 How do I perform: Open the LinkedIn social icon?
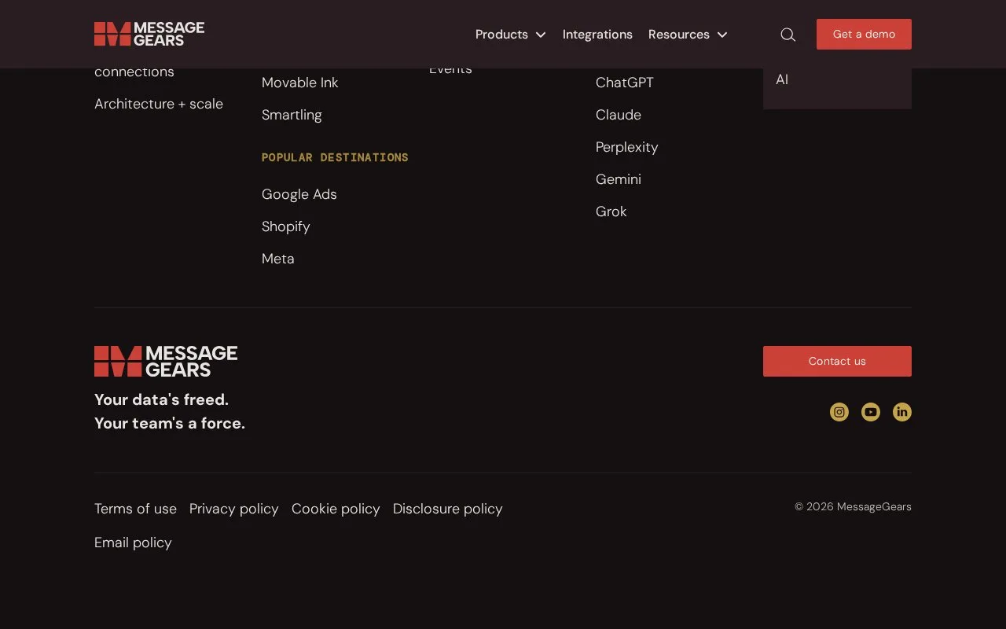pyautogui.click(x=902, y=412)
